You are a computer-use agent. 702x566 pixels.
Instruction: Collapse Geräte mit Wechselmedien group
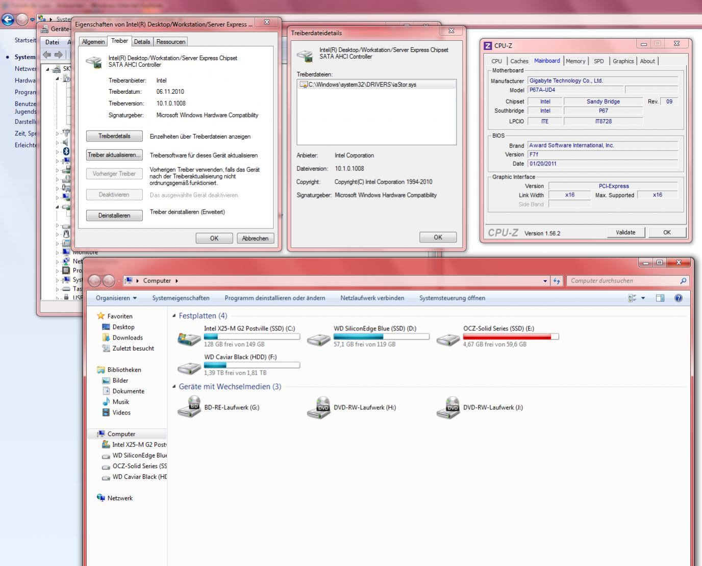(x=174, y=387)
